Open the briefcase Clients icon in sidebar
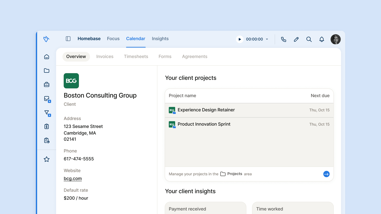The image size is (381, 214). pyautogui.click(x=47, y=84)
